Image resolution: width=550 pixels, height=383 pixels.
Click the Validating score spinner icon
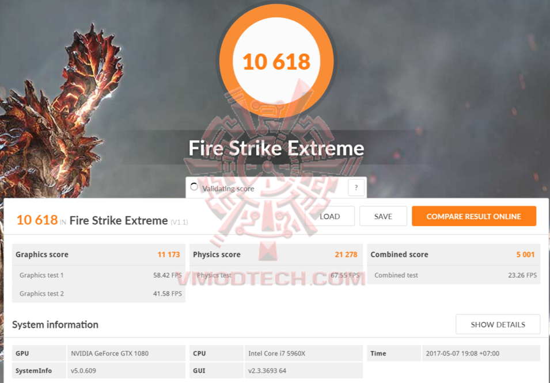coord(194,187)
